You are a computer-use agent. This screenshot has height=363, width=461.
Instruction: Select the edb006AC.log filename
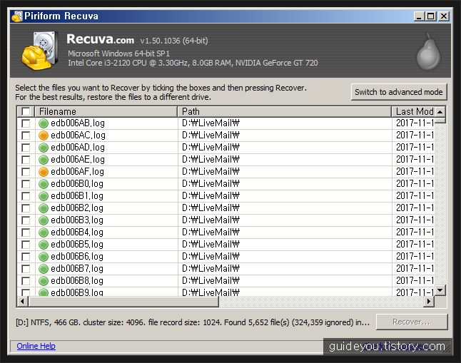pos(78,136)
